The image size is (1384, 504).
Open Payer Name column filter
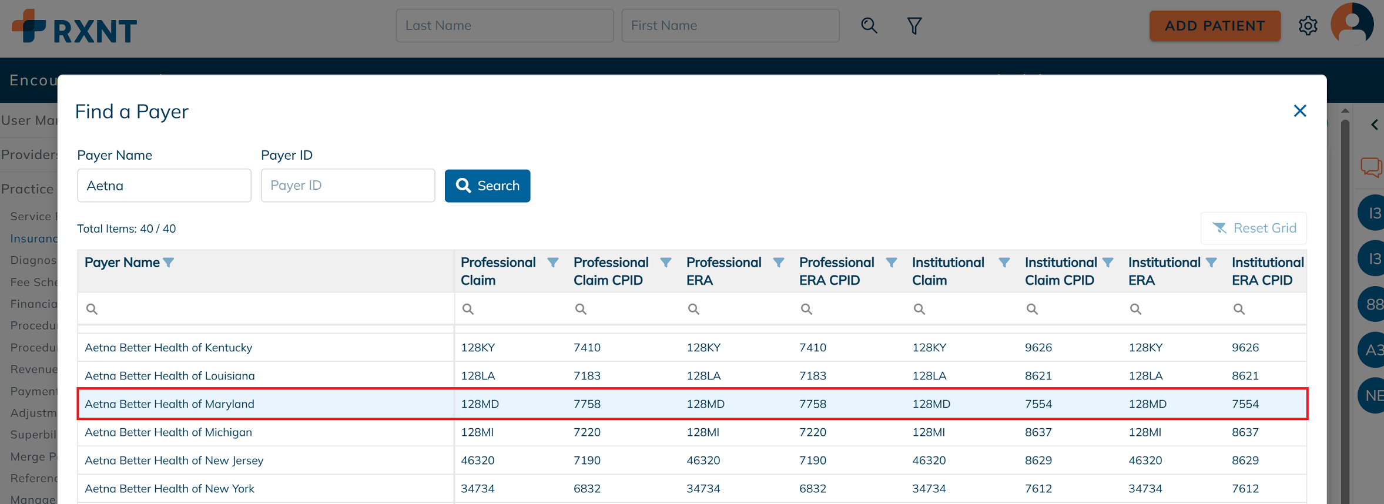169,263
